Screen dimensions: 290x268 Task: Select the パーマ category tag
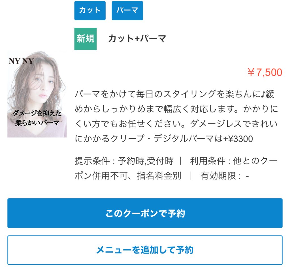(127, 10)
